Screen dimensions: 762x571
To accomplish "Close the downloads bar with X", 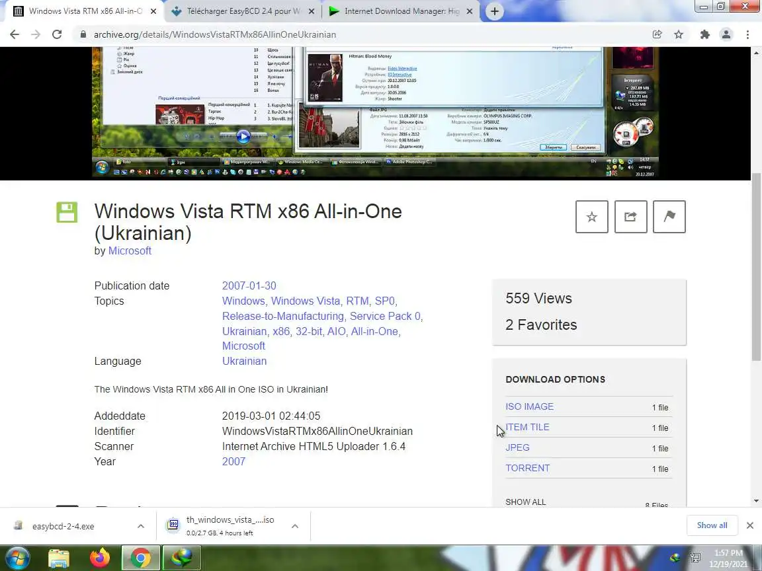I will click(x=750, y=525).
